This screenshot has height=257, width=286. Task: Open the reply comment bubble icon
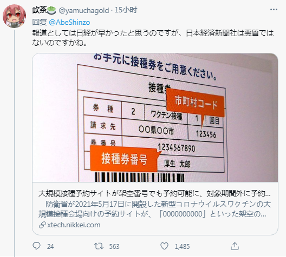coord(36,246)
